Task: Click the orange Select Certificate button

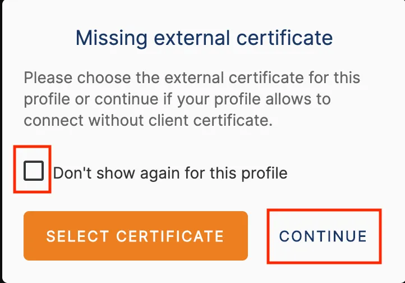Action: [135, 236]
